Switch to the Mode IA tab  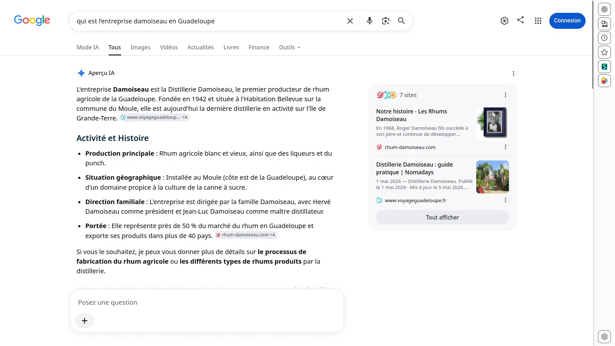[x=88, y=47]
